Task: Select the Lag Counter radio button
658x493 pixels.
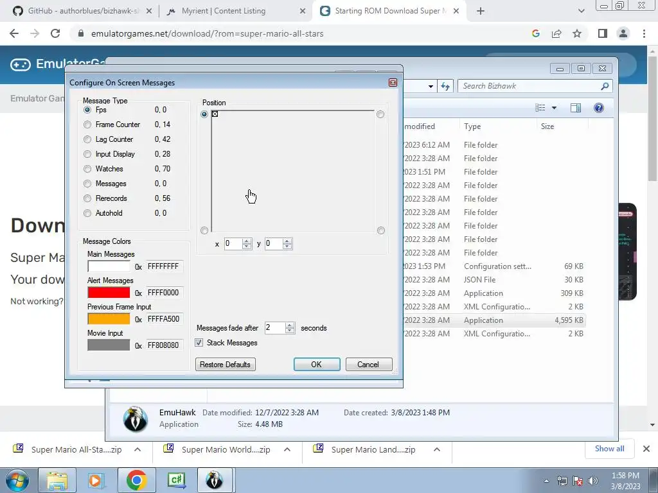Action: (x=87, y=139)
